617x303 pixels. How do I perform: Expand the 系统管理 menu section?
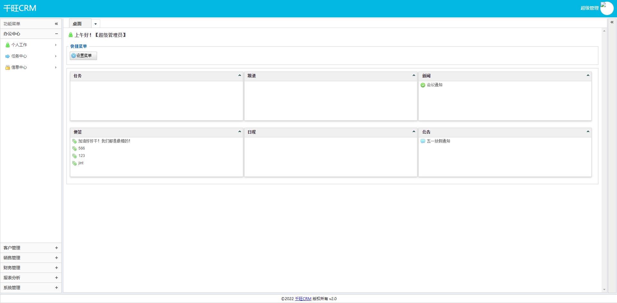[x=56, y=288]
